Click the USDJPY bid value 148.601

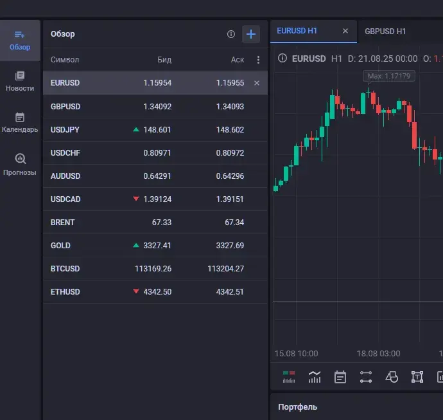click(157, 130)
